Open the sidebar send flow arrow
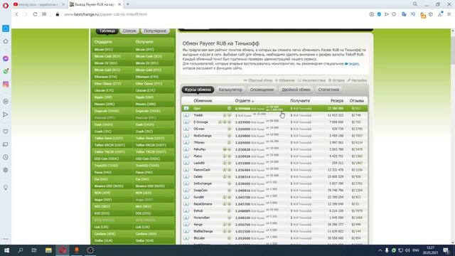 6,114
